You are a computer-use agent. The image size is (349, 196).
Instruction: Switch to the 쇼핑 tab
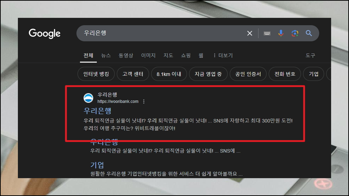coord(186,55)
